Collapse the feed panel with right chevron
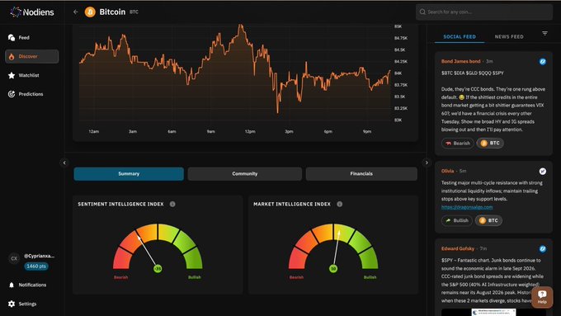 pyautogui.click(x=427, y=163)
